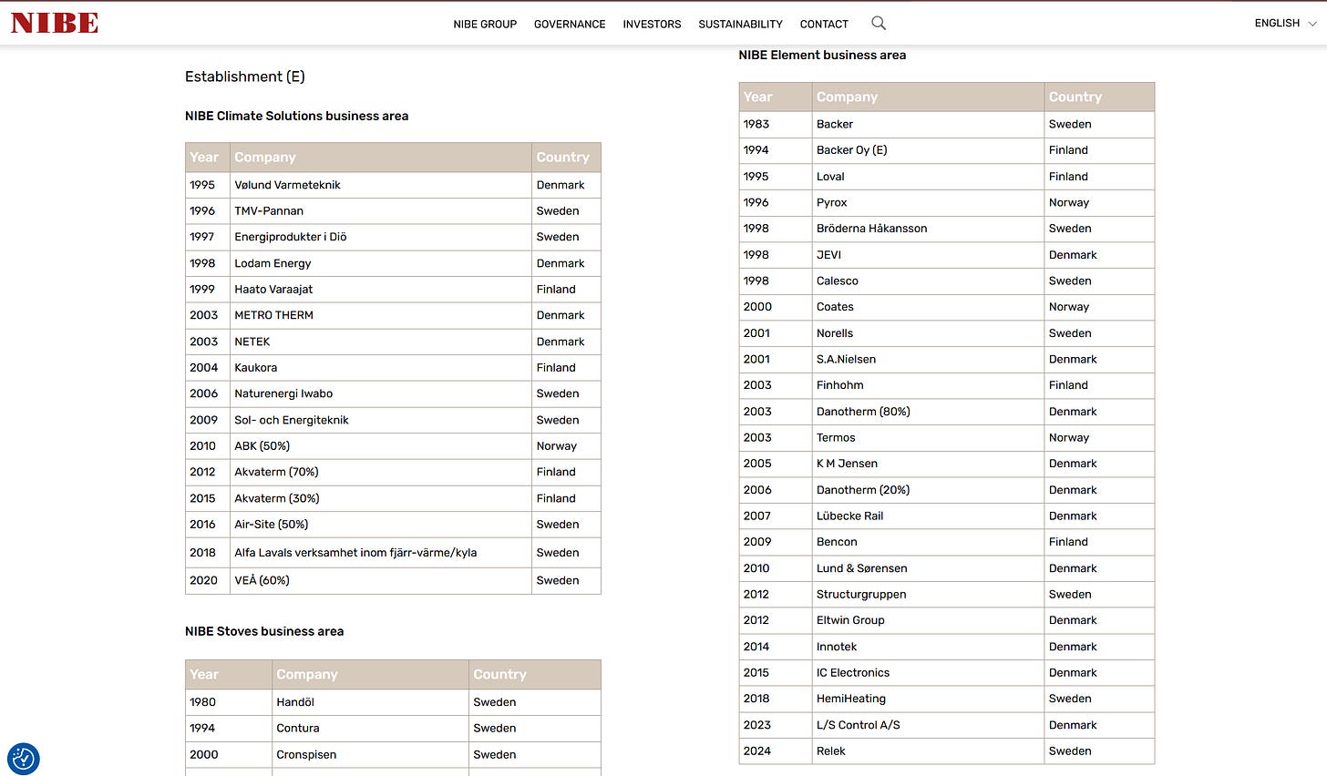Select TMV-Pannan company cell
Image resolution: width=1327 pixels, height=776 pixels.
click(380, 210)
